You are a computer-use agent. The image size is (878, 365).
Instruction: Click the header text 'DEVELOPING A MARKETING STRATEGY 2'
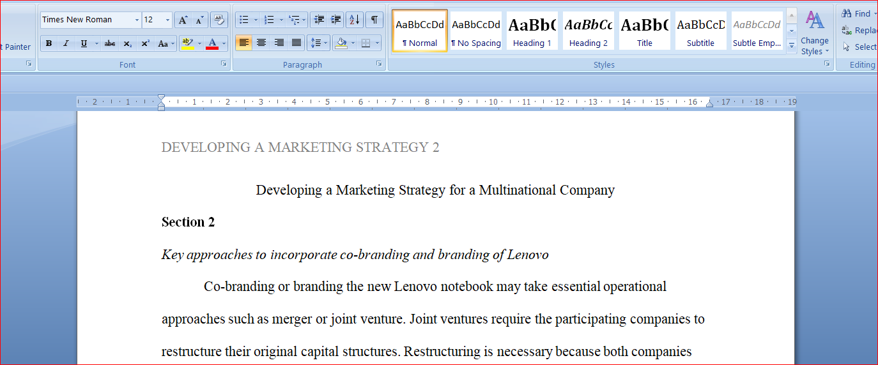pos(300,147)
